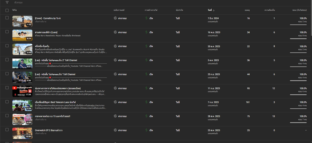Open the filter icon at top left
The height and width of the screenshot is (143, 312).
[7, 2]
